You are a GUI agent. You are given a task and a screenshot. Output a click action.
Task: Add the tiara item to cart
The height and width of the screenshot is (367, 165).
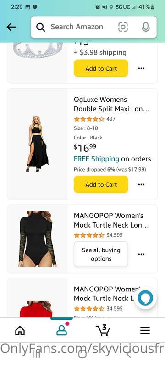[101, 68]
